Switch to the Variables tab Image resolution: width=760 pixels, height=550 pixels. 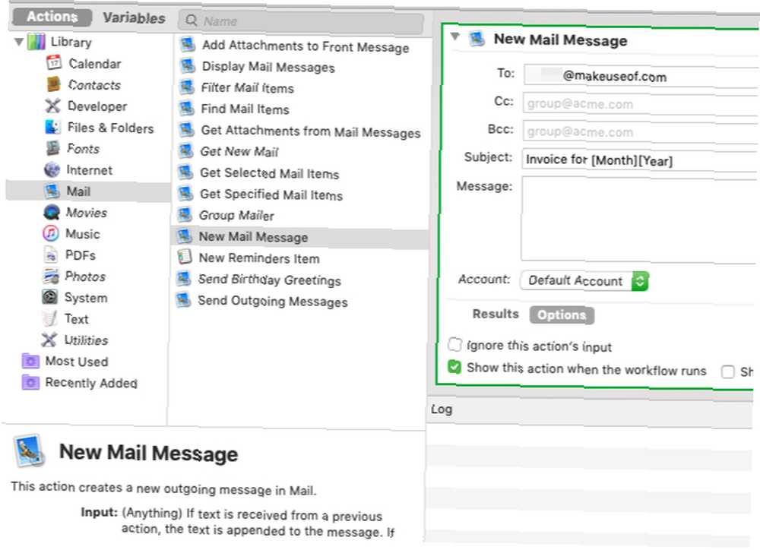(x=135, y=18)
